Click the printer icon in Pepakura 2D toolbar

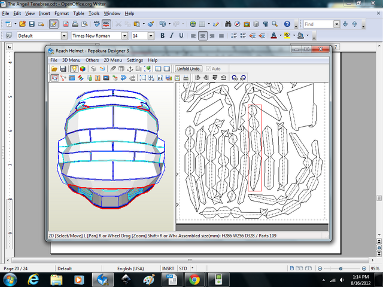[186, 78]
